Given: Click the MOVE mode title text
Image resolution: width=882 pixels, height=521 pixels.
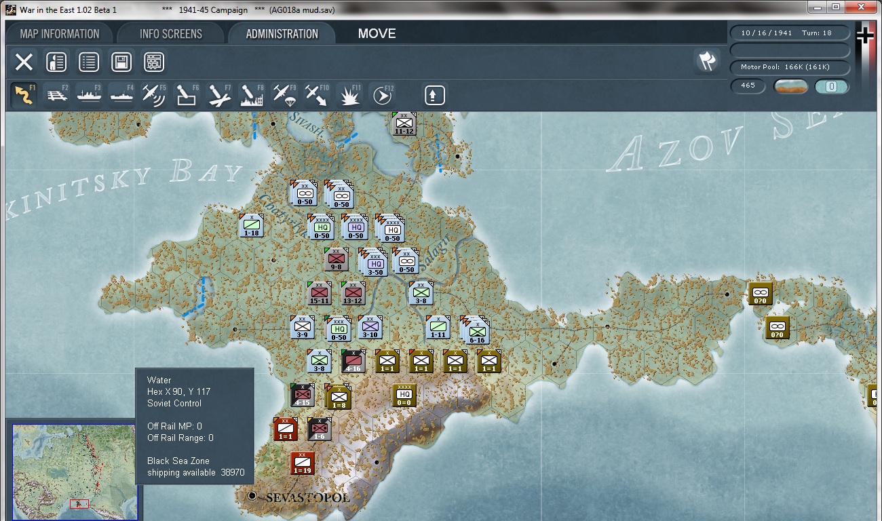Looking at the screenshot, I should [x=377, y=34].
